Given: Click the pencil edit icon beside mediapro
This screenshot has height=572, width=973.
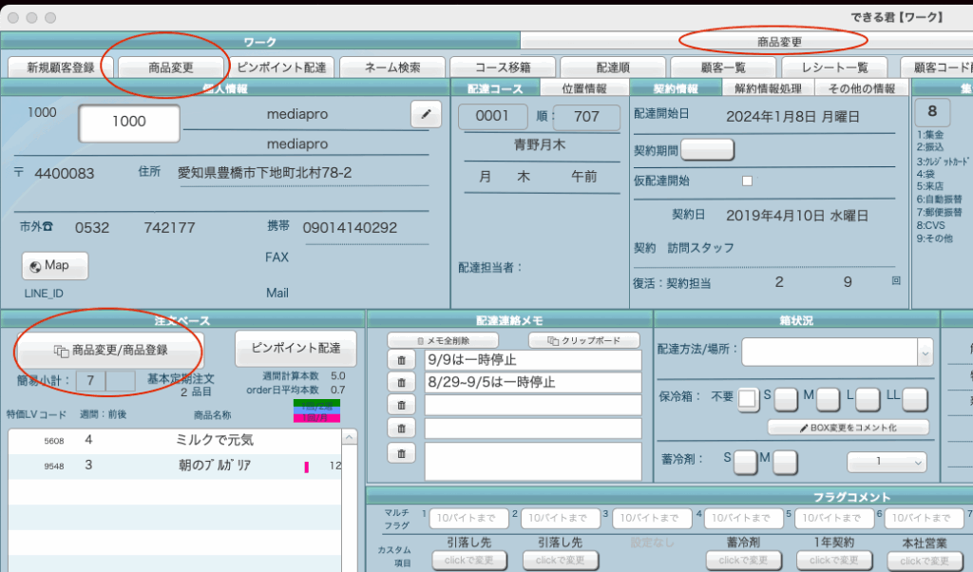Looking at the screenshot, I should [427, 114].
